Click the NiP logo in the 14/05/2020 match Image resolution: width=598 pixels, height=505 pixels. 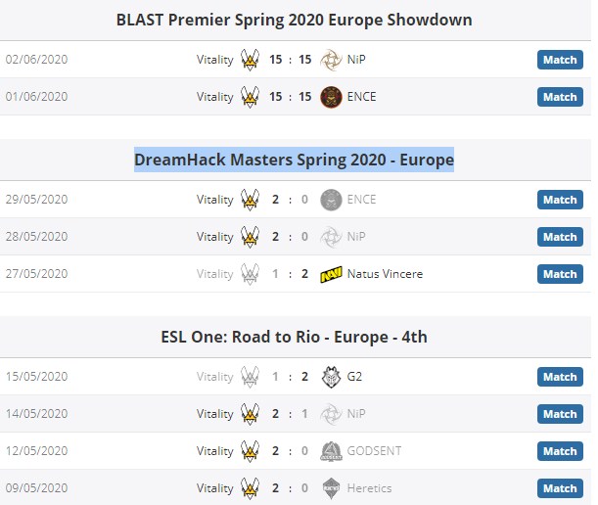[331, 414]
